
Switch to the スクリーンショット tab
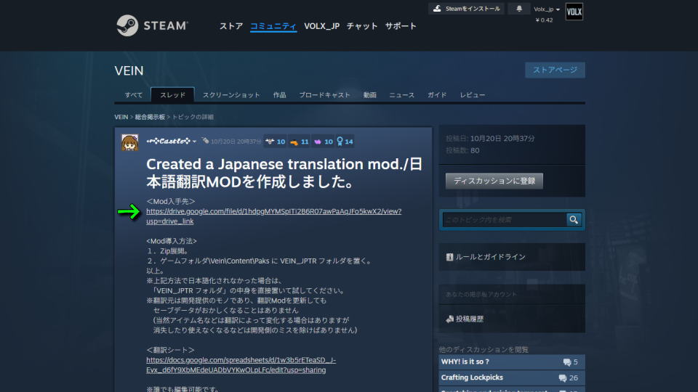point(231,94)
